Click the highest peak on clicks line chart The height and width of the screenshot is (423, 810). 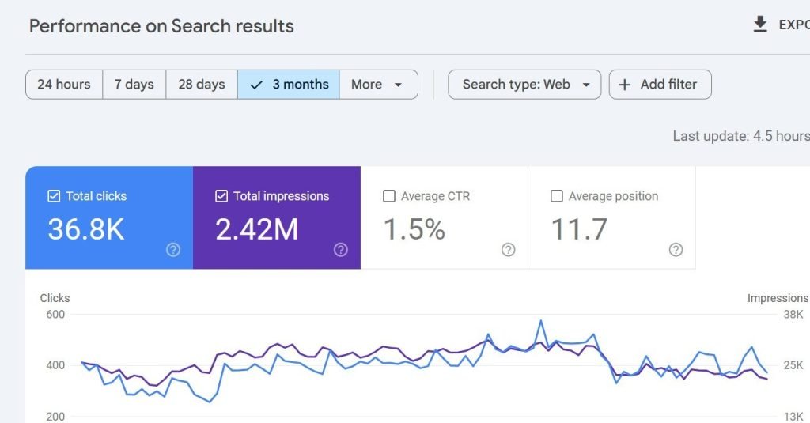[x=541, y=321]
